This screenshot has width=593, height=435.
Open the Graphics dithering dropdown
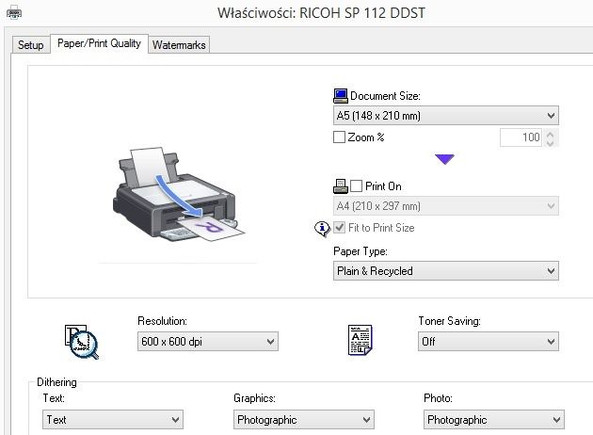coord(304,419)
